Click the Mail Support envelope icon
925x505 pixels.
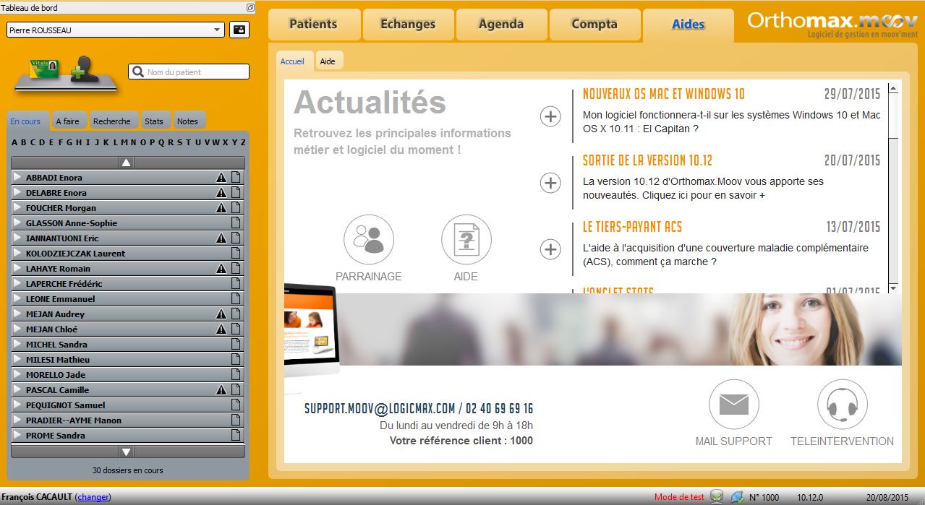[x=734, y=405]
